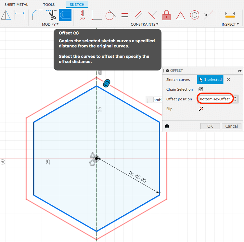
Task: Cancel the Offset dialog
Action: point(231,126)
